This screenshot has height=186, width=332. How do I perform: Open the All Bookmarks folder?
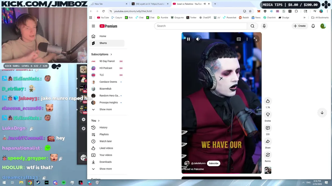tap(320, 18)
